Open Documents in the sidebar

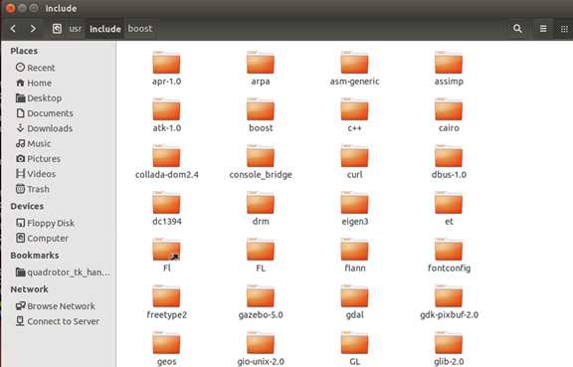click(44, 113)
